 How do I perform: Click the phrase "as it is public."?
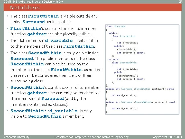59,22
